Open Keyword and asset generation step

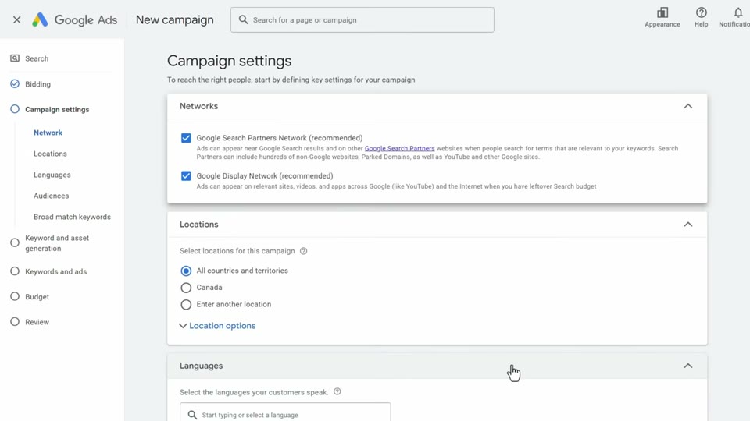(x=57, y=243)
